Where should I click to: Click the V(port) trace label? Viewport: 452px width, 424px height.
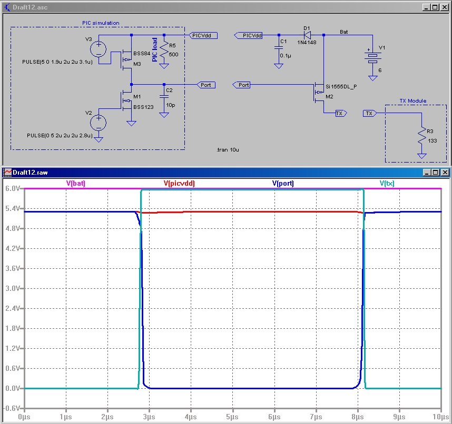click(283, 184)
